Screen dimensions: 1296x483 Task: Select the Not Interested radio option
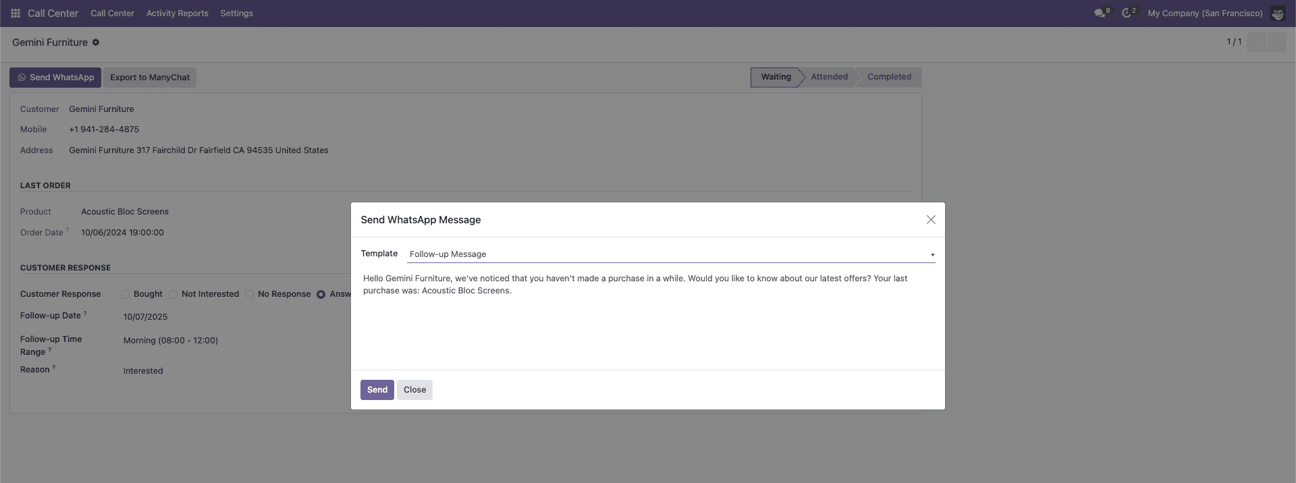(x=173, y=294)
